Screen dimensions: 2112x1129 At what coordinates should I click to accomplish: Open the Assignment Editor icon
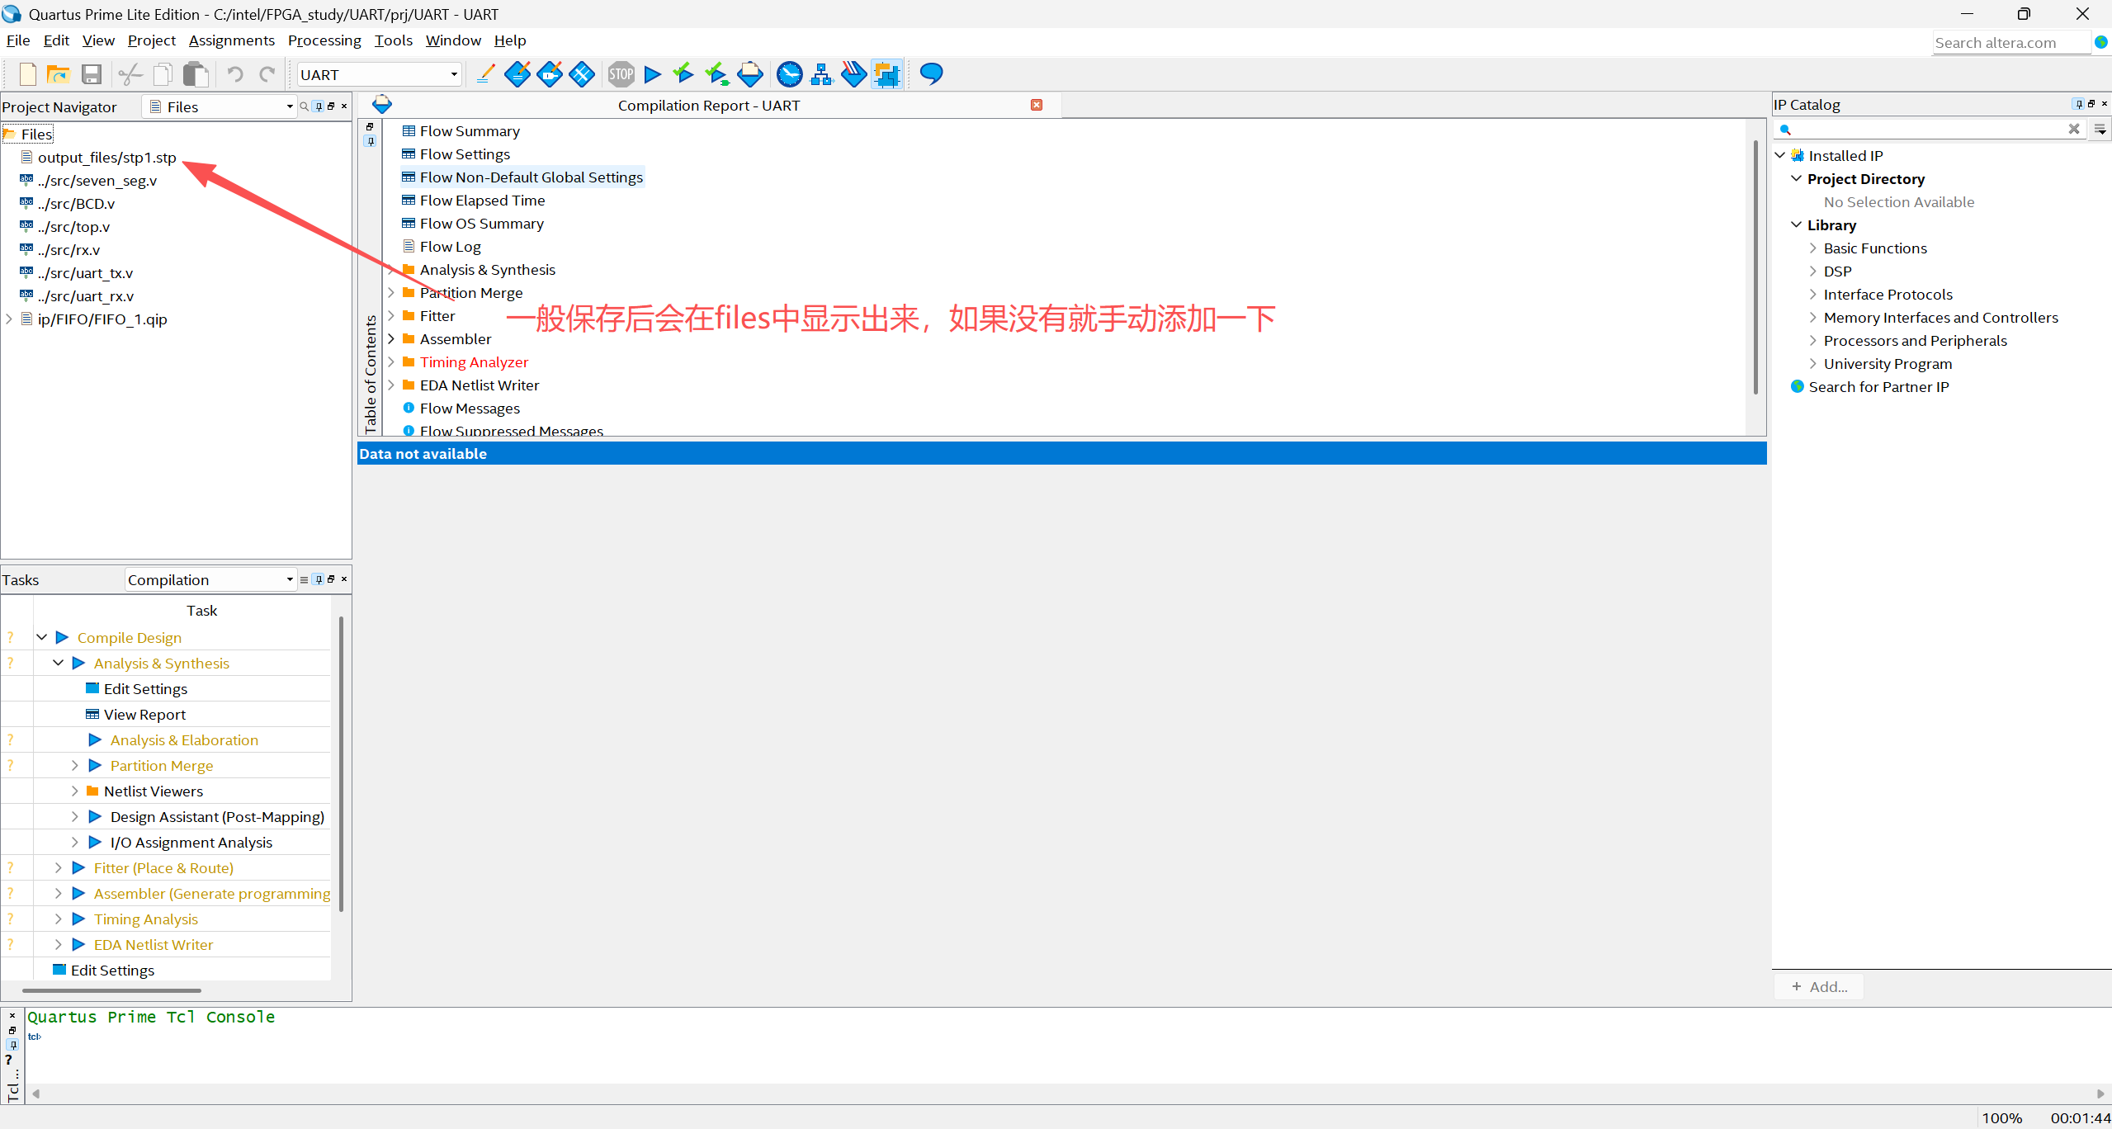click(517, 74)
